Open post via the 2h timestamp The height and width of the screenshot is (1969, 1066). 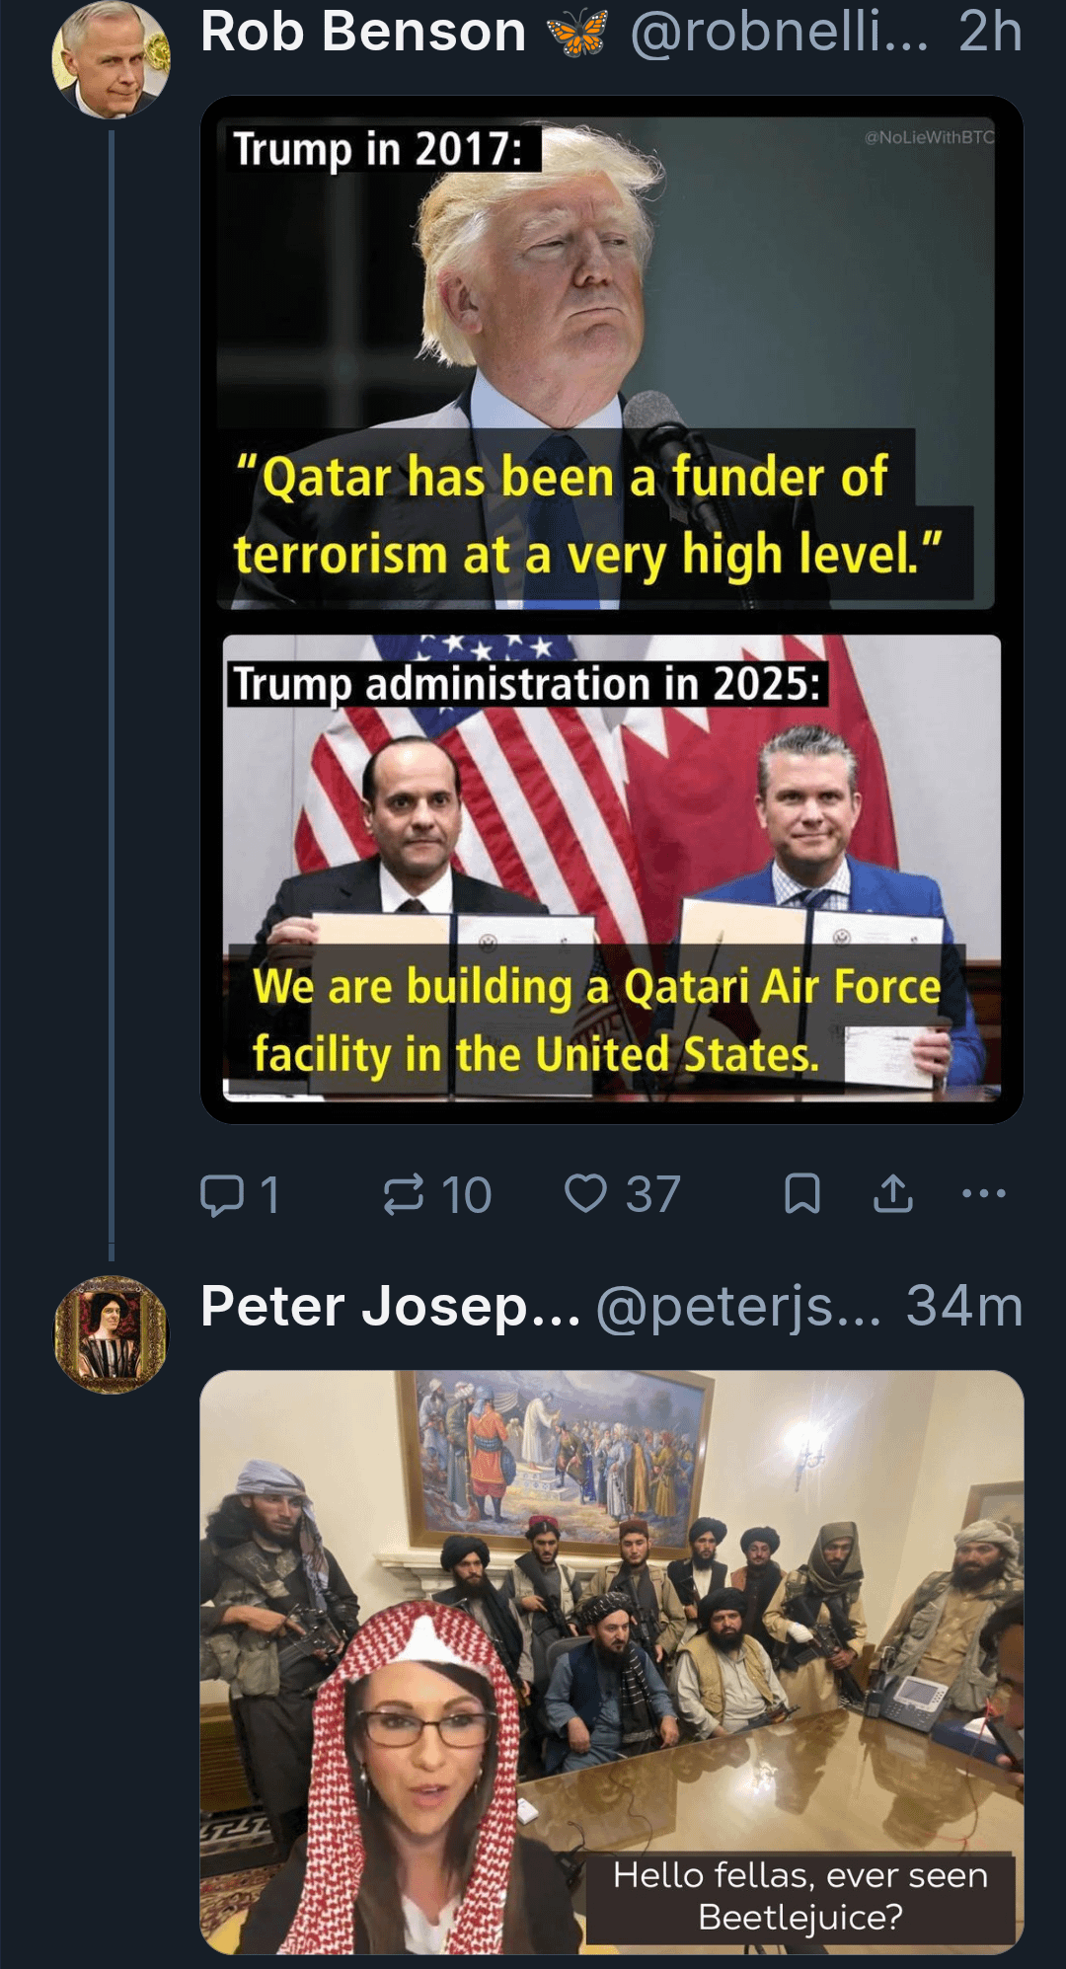pyautogui.click(x=990, y=32)
